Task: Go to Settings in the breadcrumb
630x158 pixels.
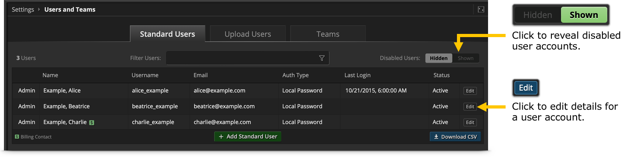Action: click(23, 9)
